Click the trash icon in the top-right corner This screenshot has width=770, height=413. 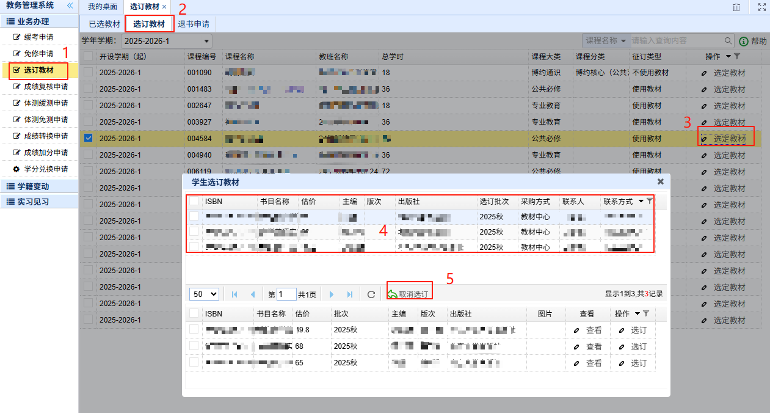[x=736, y=7]
